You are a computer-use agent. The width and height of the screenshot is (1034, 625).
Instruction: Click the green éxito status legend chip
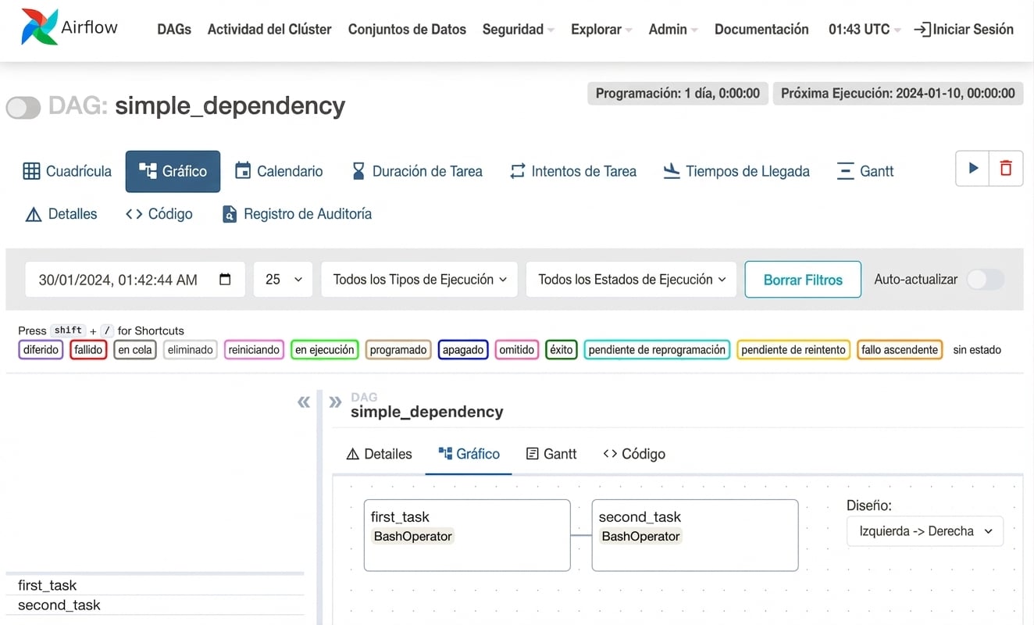pos(561,349)
